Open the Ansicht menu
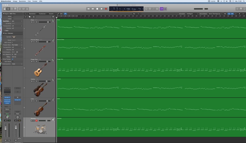 coord(52,14)
